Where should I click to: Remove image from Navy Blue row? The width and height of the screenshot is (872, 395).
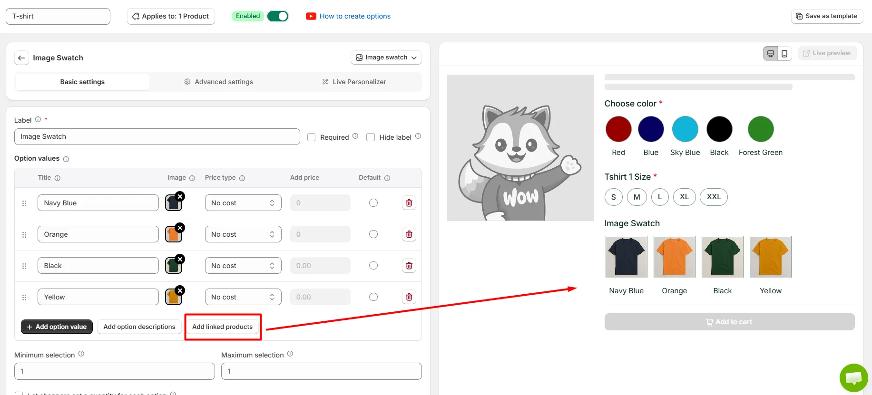180,196
